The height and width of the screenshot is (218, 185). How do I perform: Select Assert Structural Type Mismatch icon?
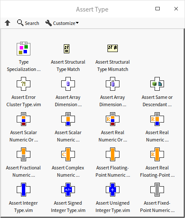113,48
